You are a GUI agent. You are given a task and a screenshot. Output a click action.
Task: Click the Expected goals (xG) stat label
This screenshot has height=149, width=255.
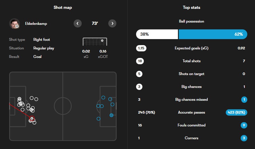(x=191, y=48)
